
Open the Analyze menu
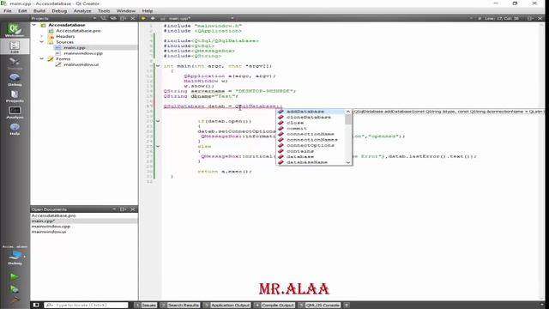tap(82, 11)
